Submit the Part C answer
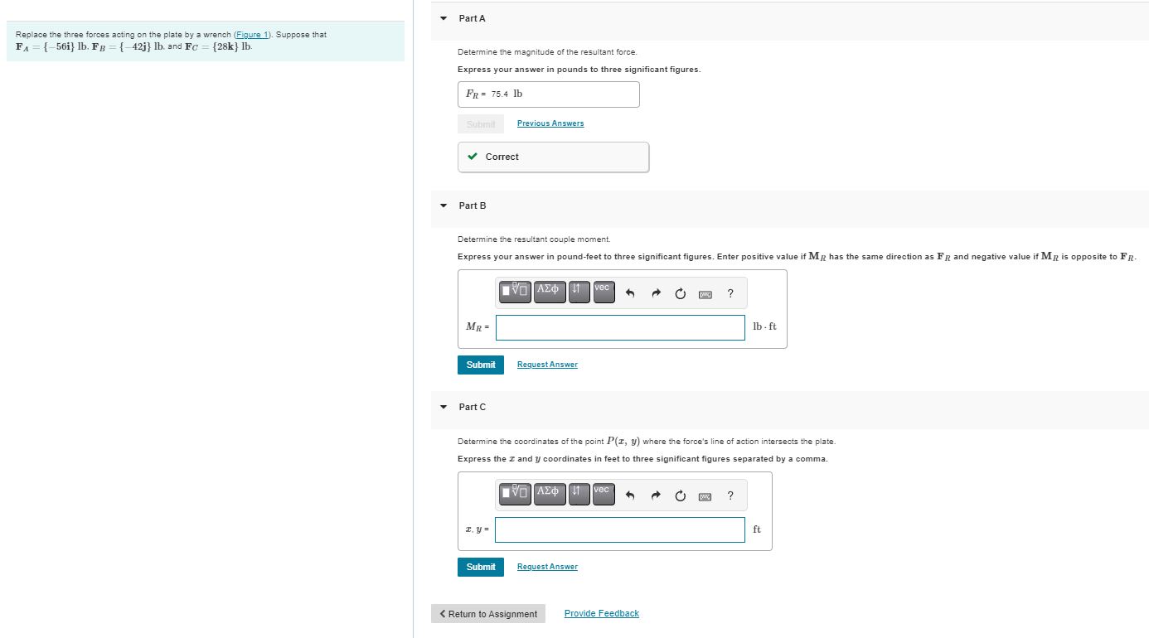The image size is (1149, 638). (x=481, y=567)
